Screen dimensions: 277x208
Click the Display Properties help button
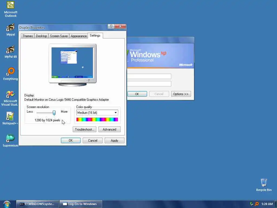click(x=111, y=26)
